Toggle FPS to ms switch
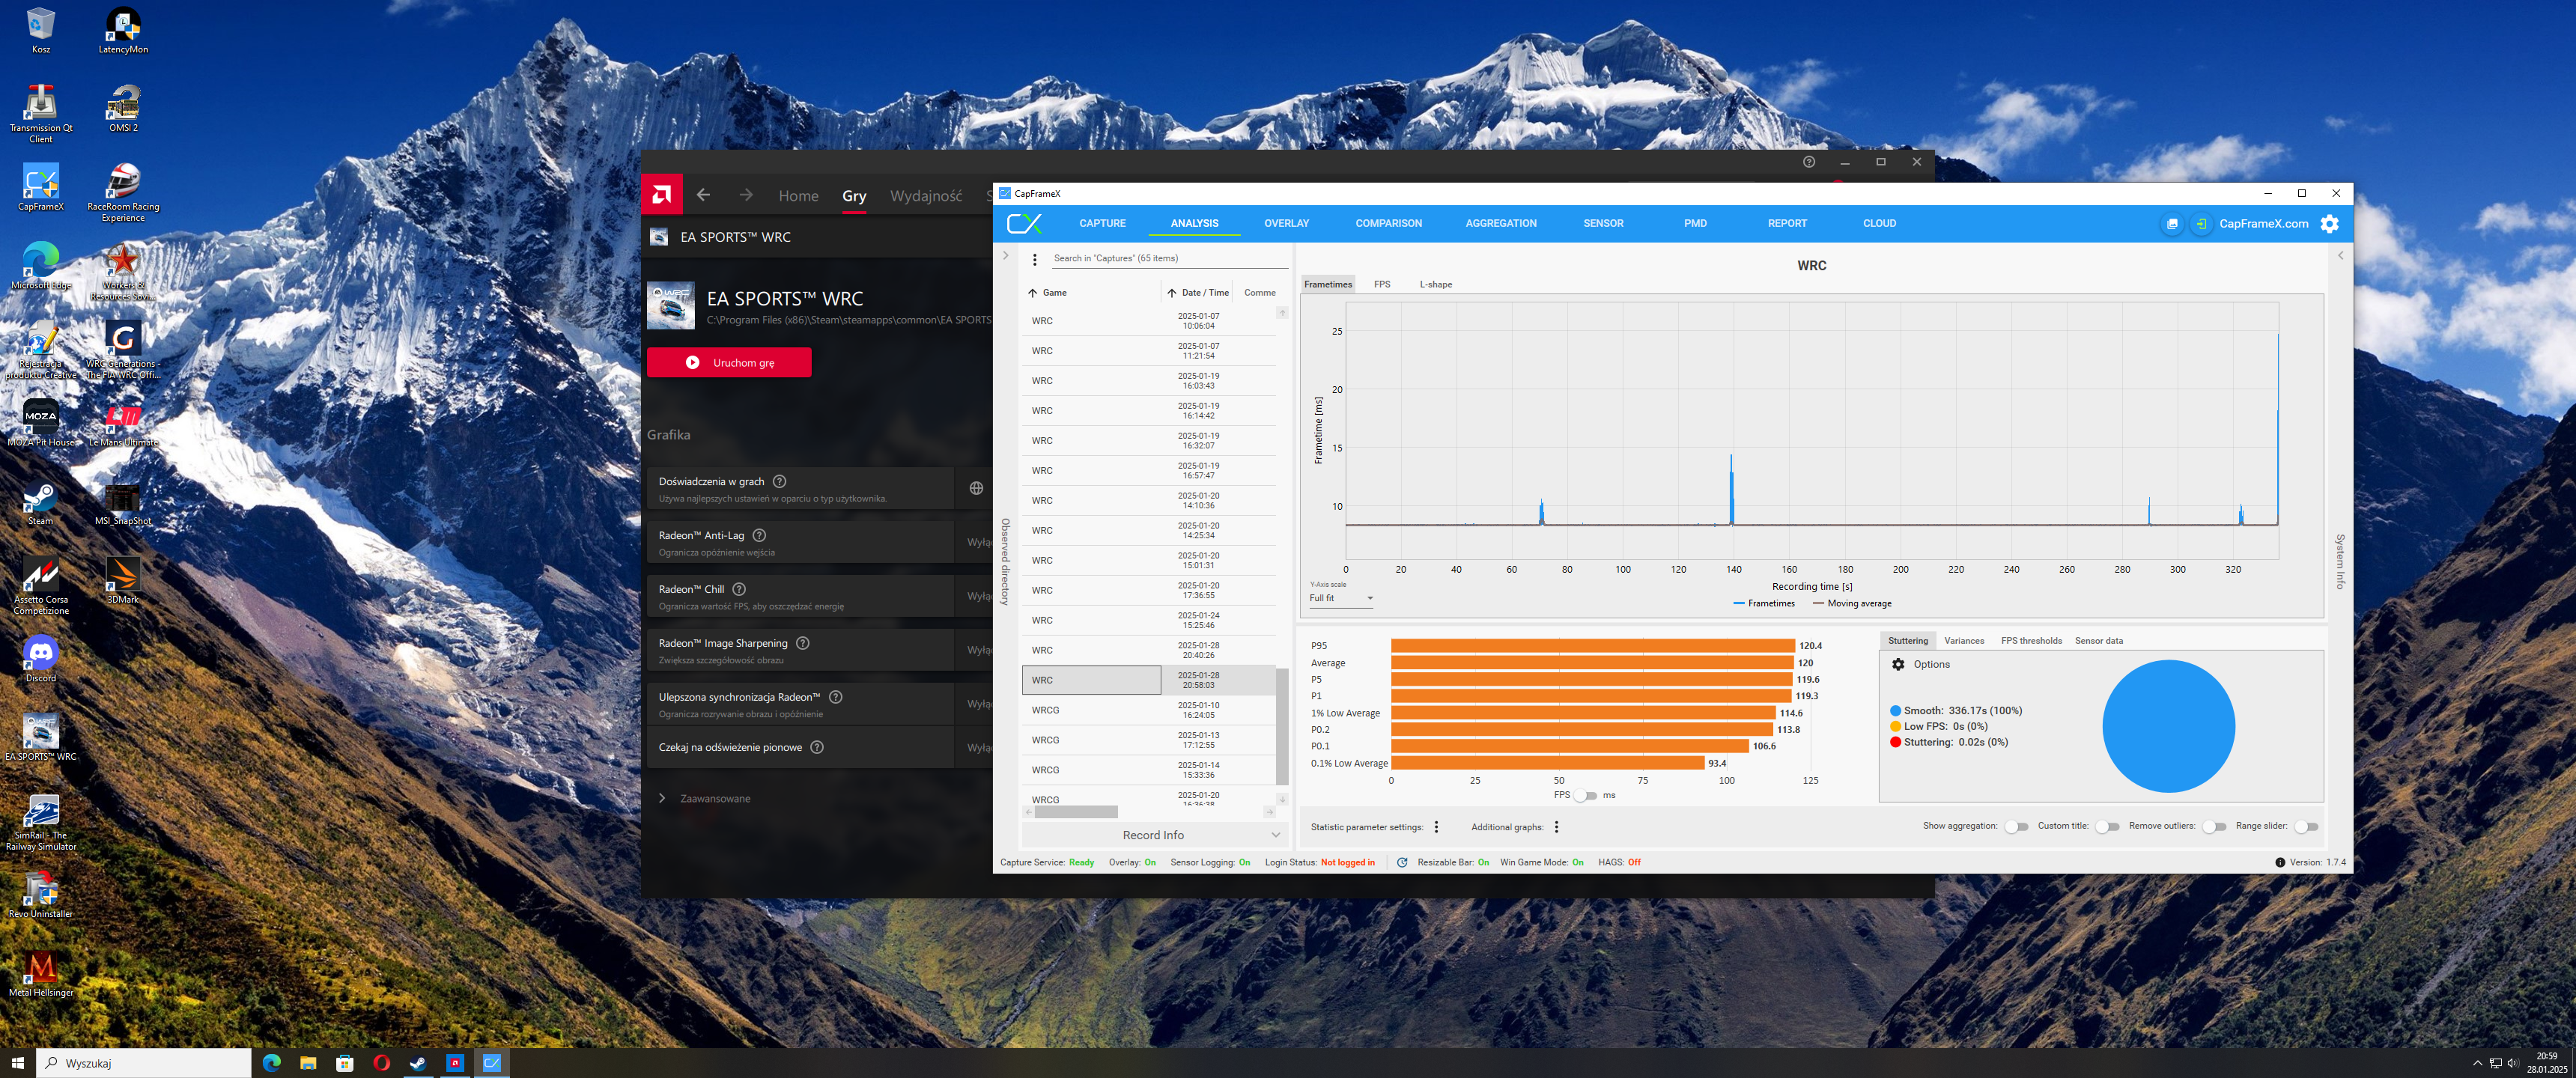Viewport: 2576px width, 1078px height. click(x=1586, y=796)
